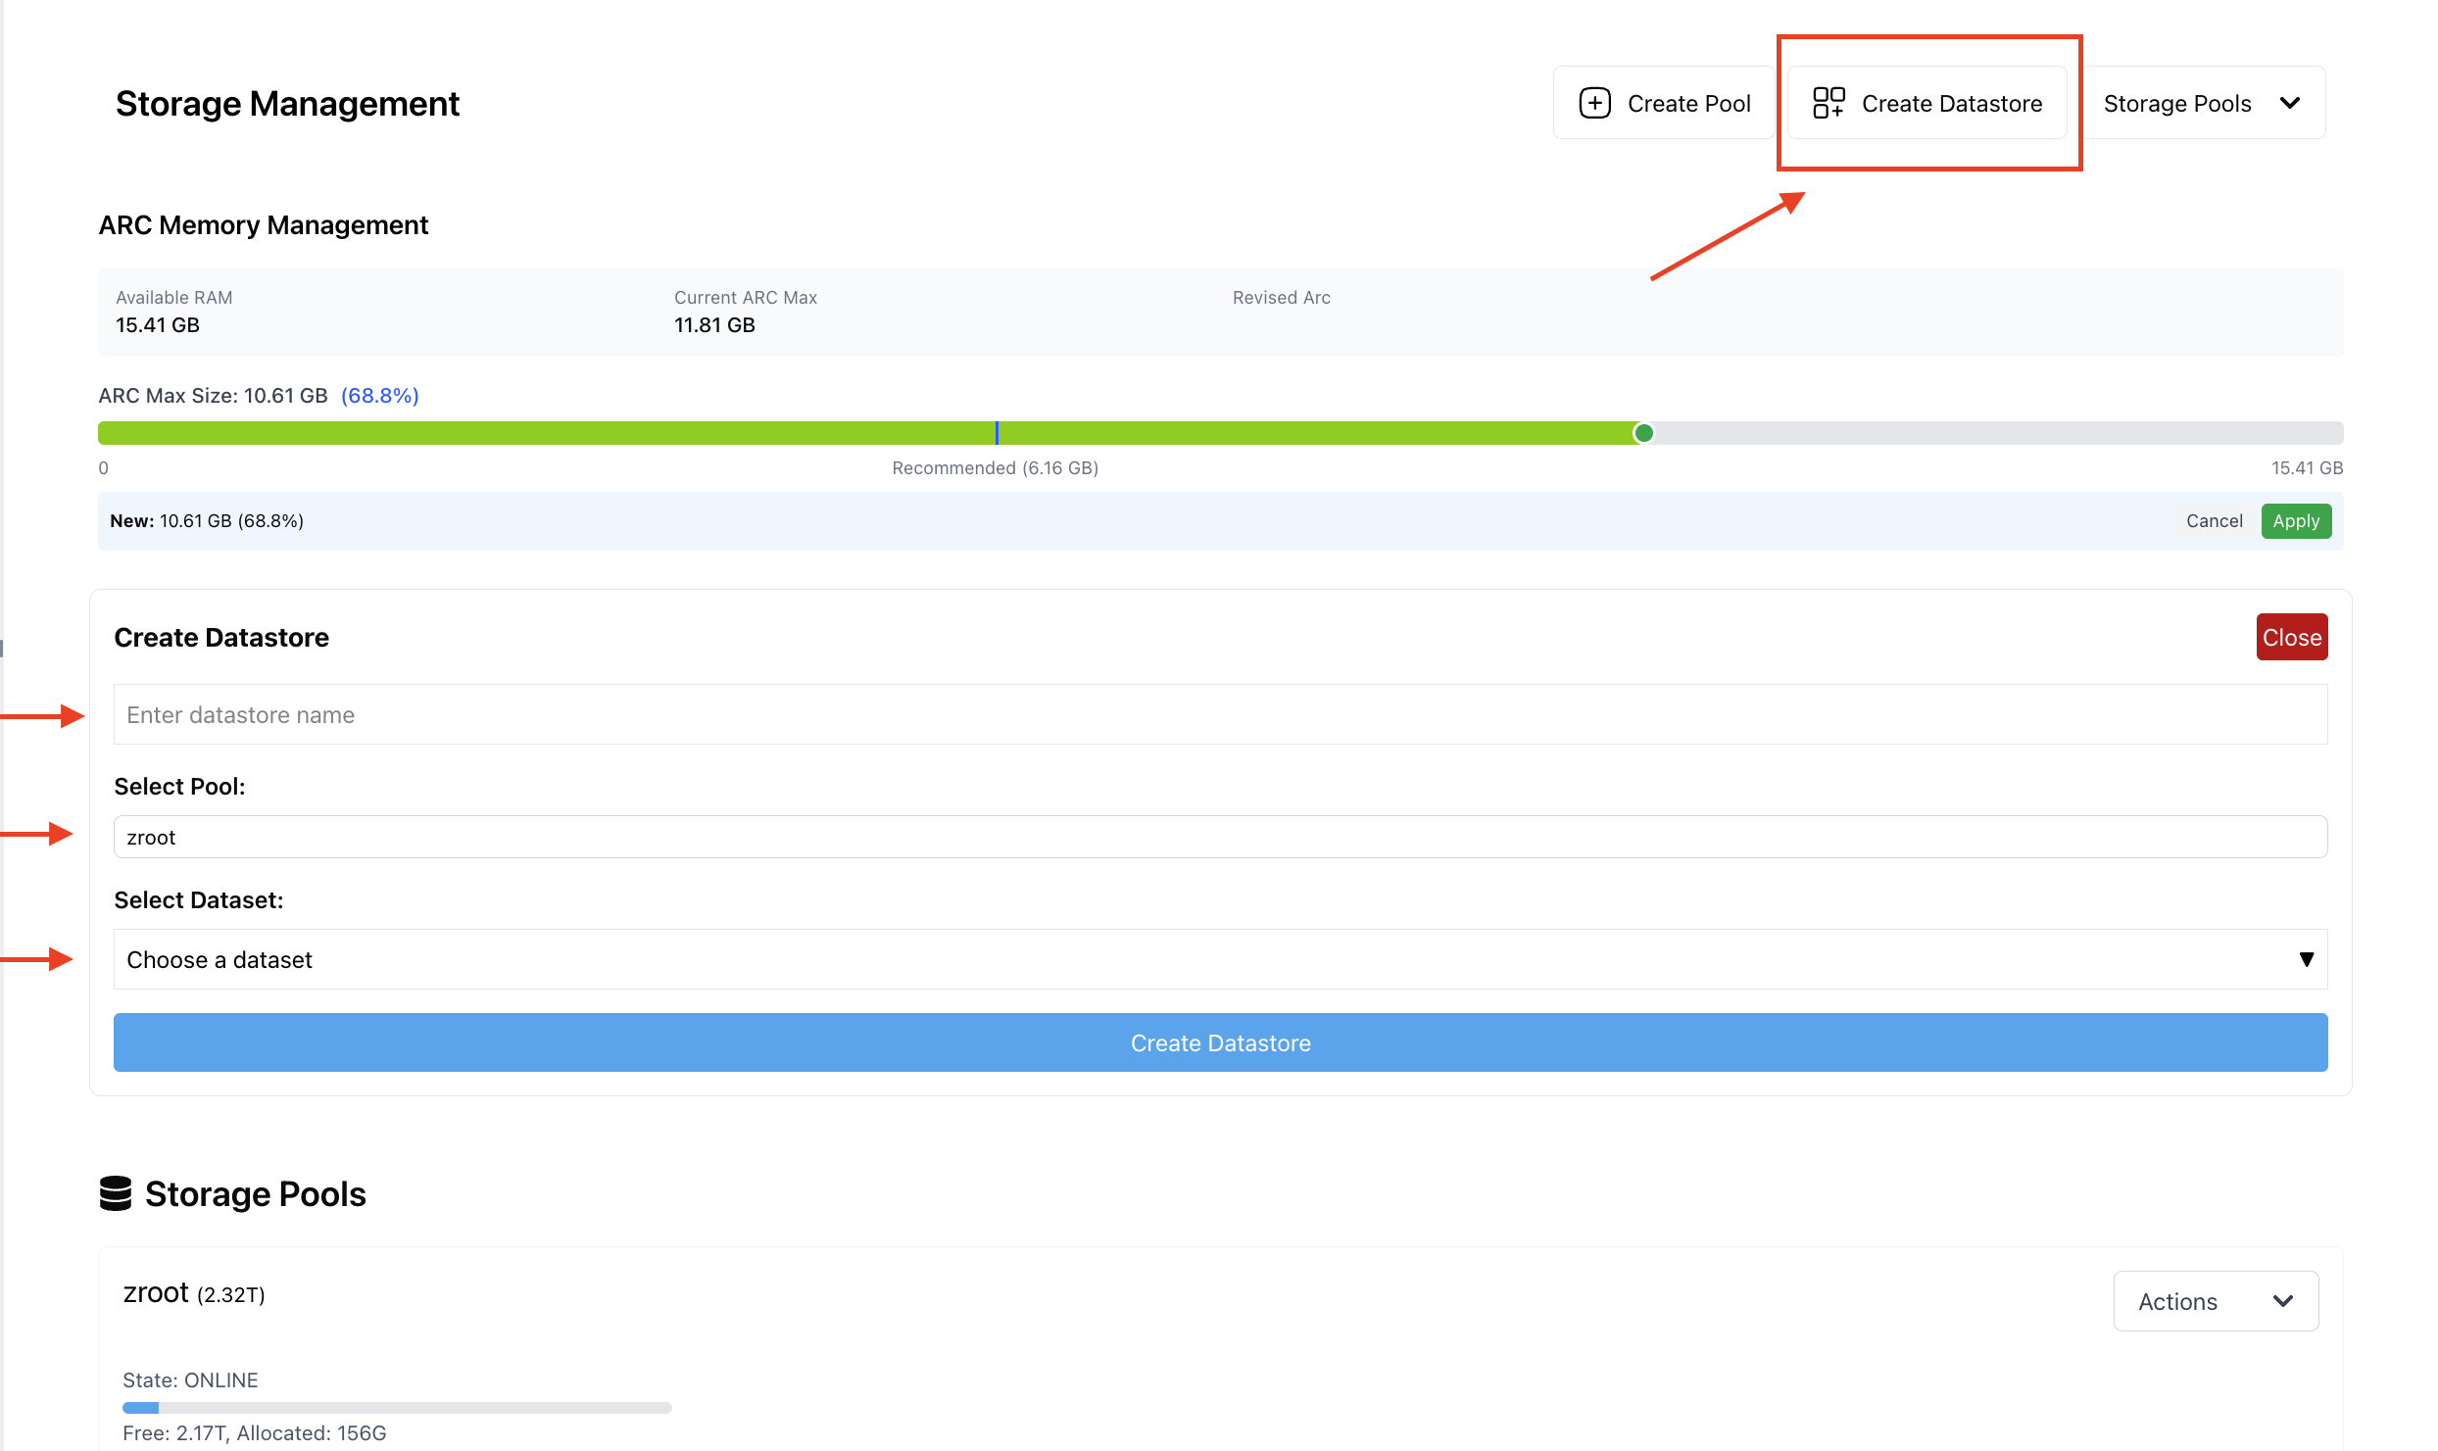Click the Create Datastore panel heading

click(x=221, y=638)
